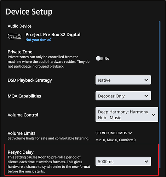Image resolution: width=166 pixels, height=177 pixels.
Task: Click the 'No' label beside the Private Zone switch
Action: 107,58
